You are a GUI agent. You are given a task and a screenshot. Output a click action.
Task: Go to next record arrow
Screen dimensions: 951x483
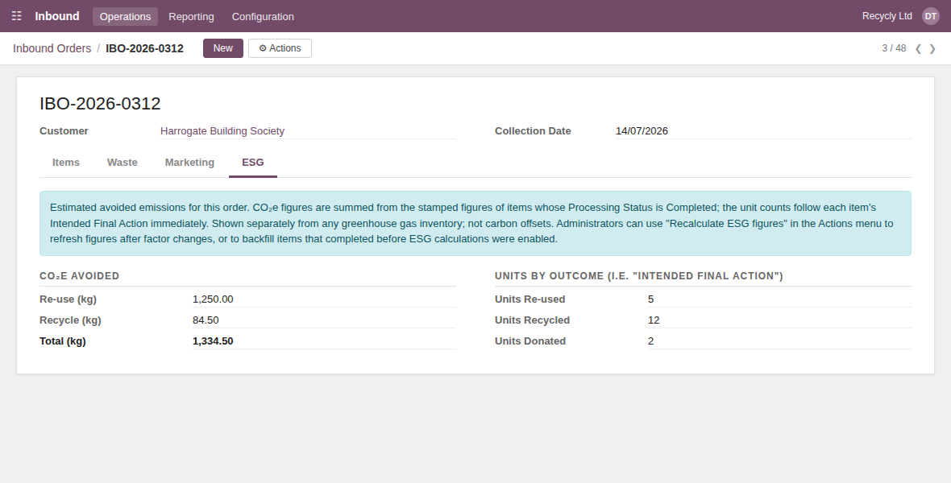coord(932,48)
